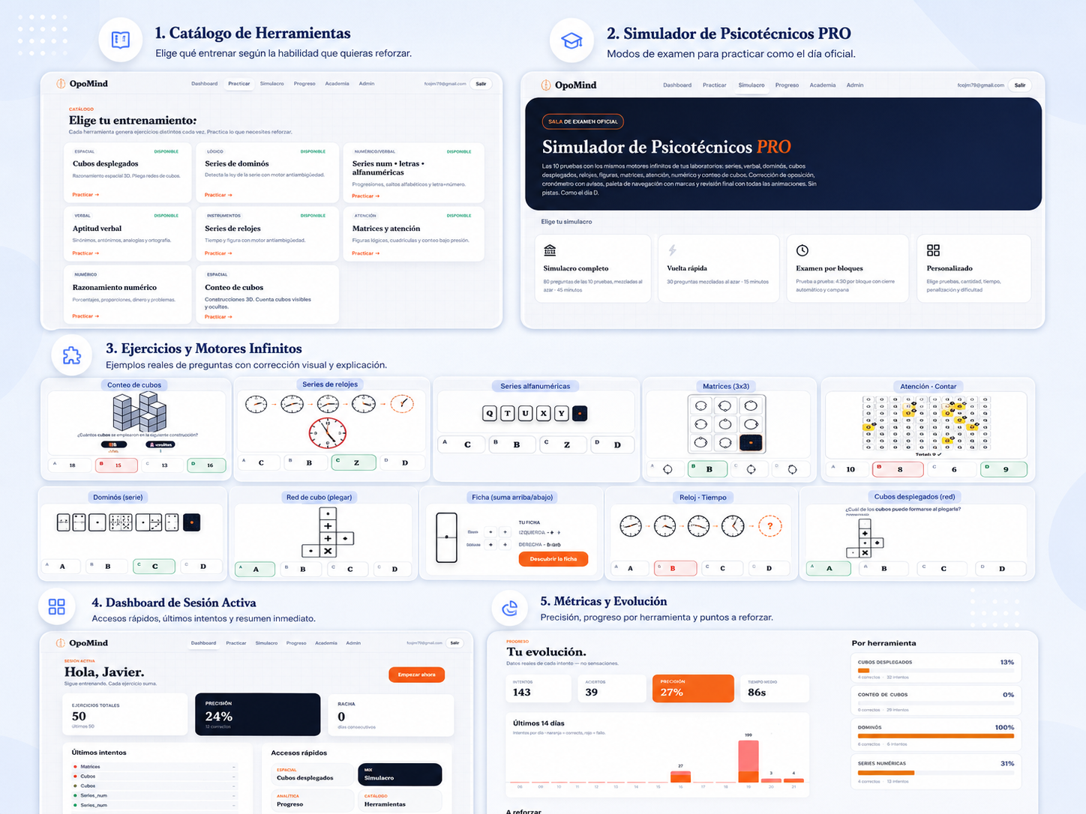Click the question-mark clock in Reloj · Tiempo
The image size is (1086, 814).
[x=769, y=526]
